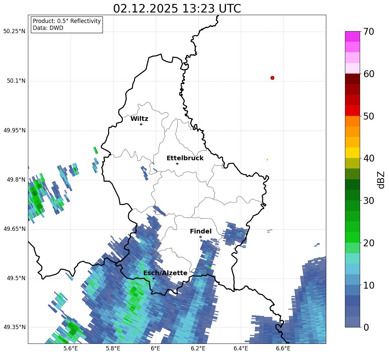Screen dimensions: 389x355
Task: Click the 60 colorbar tick label
Action: [x=369, y=74]
